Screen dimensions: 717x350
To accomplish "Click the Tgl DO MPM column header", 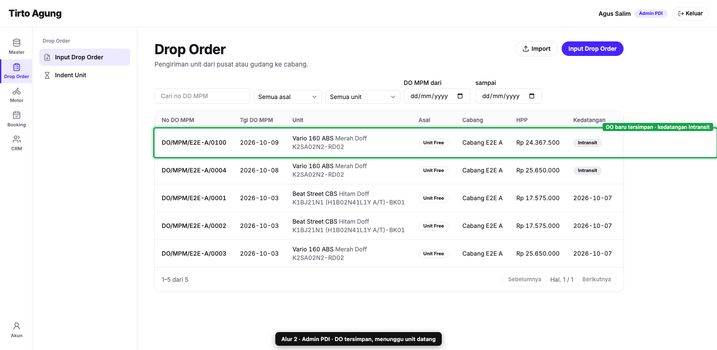I will coord(256,120).
